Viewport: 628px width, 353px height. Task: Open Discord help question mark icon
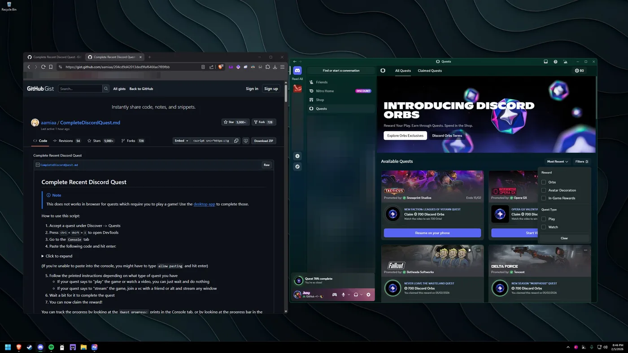coord(555,61)
